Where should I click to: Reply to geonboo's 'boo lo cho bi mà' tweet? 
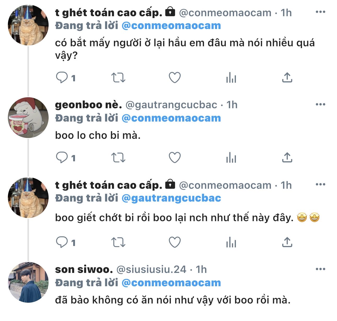(x=62, y=158)
